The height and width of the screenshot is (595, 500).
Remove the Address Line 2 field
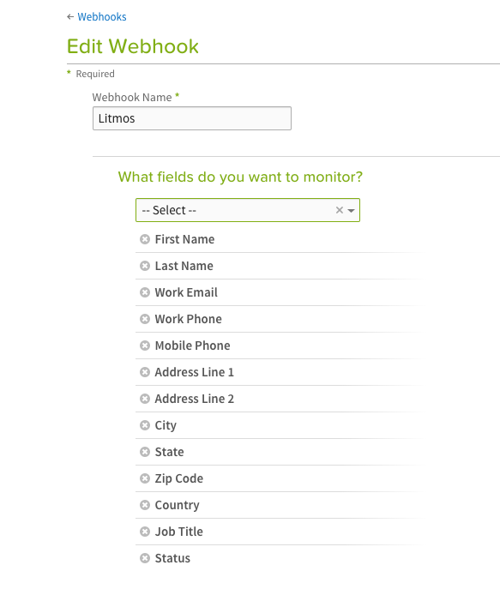click(145, 399)
